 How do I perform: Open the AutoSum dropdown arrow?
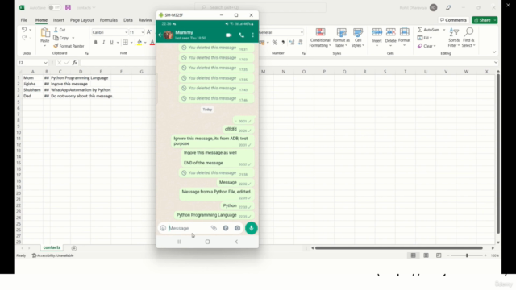click(x=444, y=30)
